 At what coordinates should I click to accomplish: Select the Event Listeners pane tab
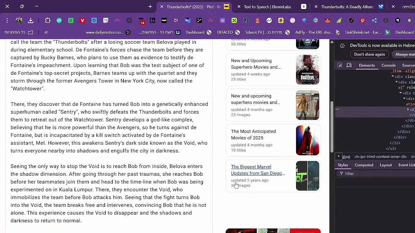click(407, 165)
